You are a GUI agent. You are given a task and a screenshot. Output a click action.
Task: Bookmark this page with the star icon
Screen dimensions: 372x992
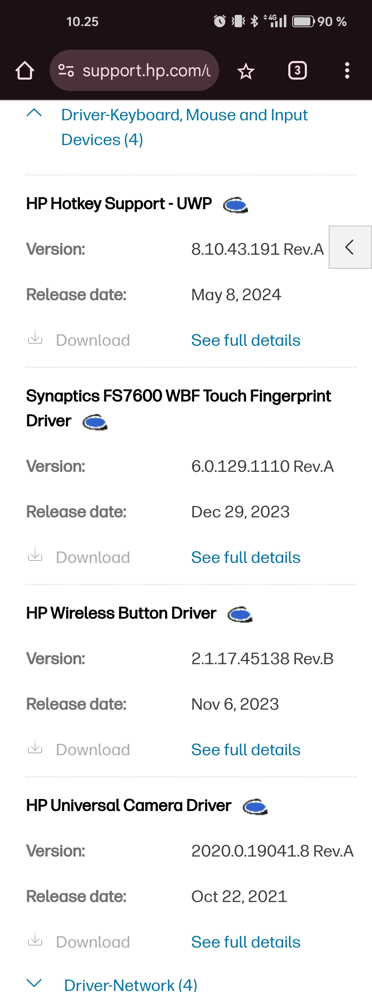click(x=246, y=70)
